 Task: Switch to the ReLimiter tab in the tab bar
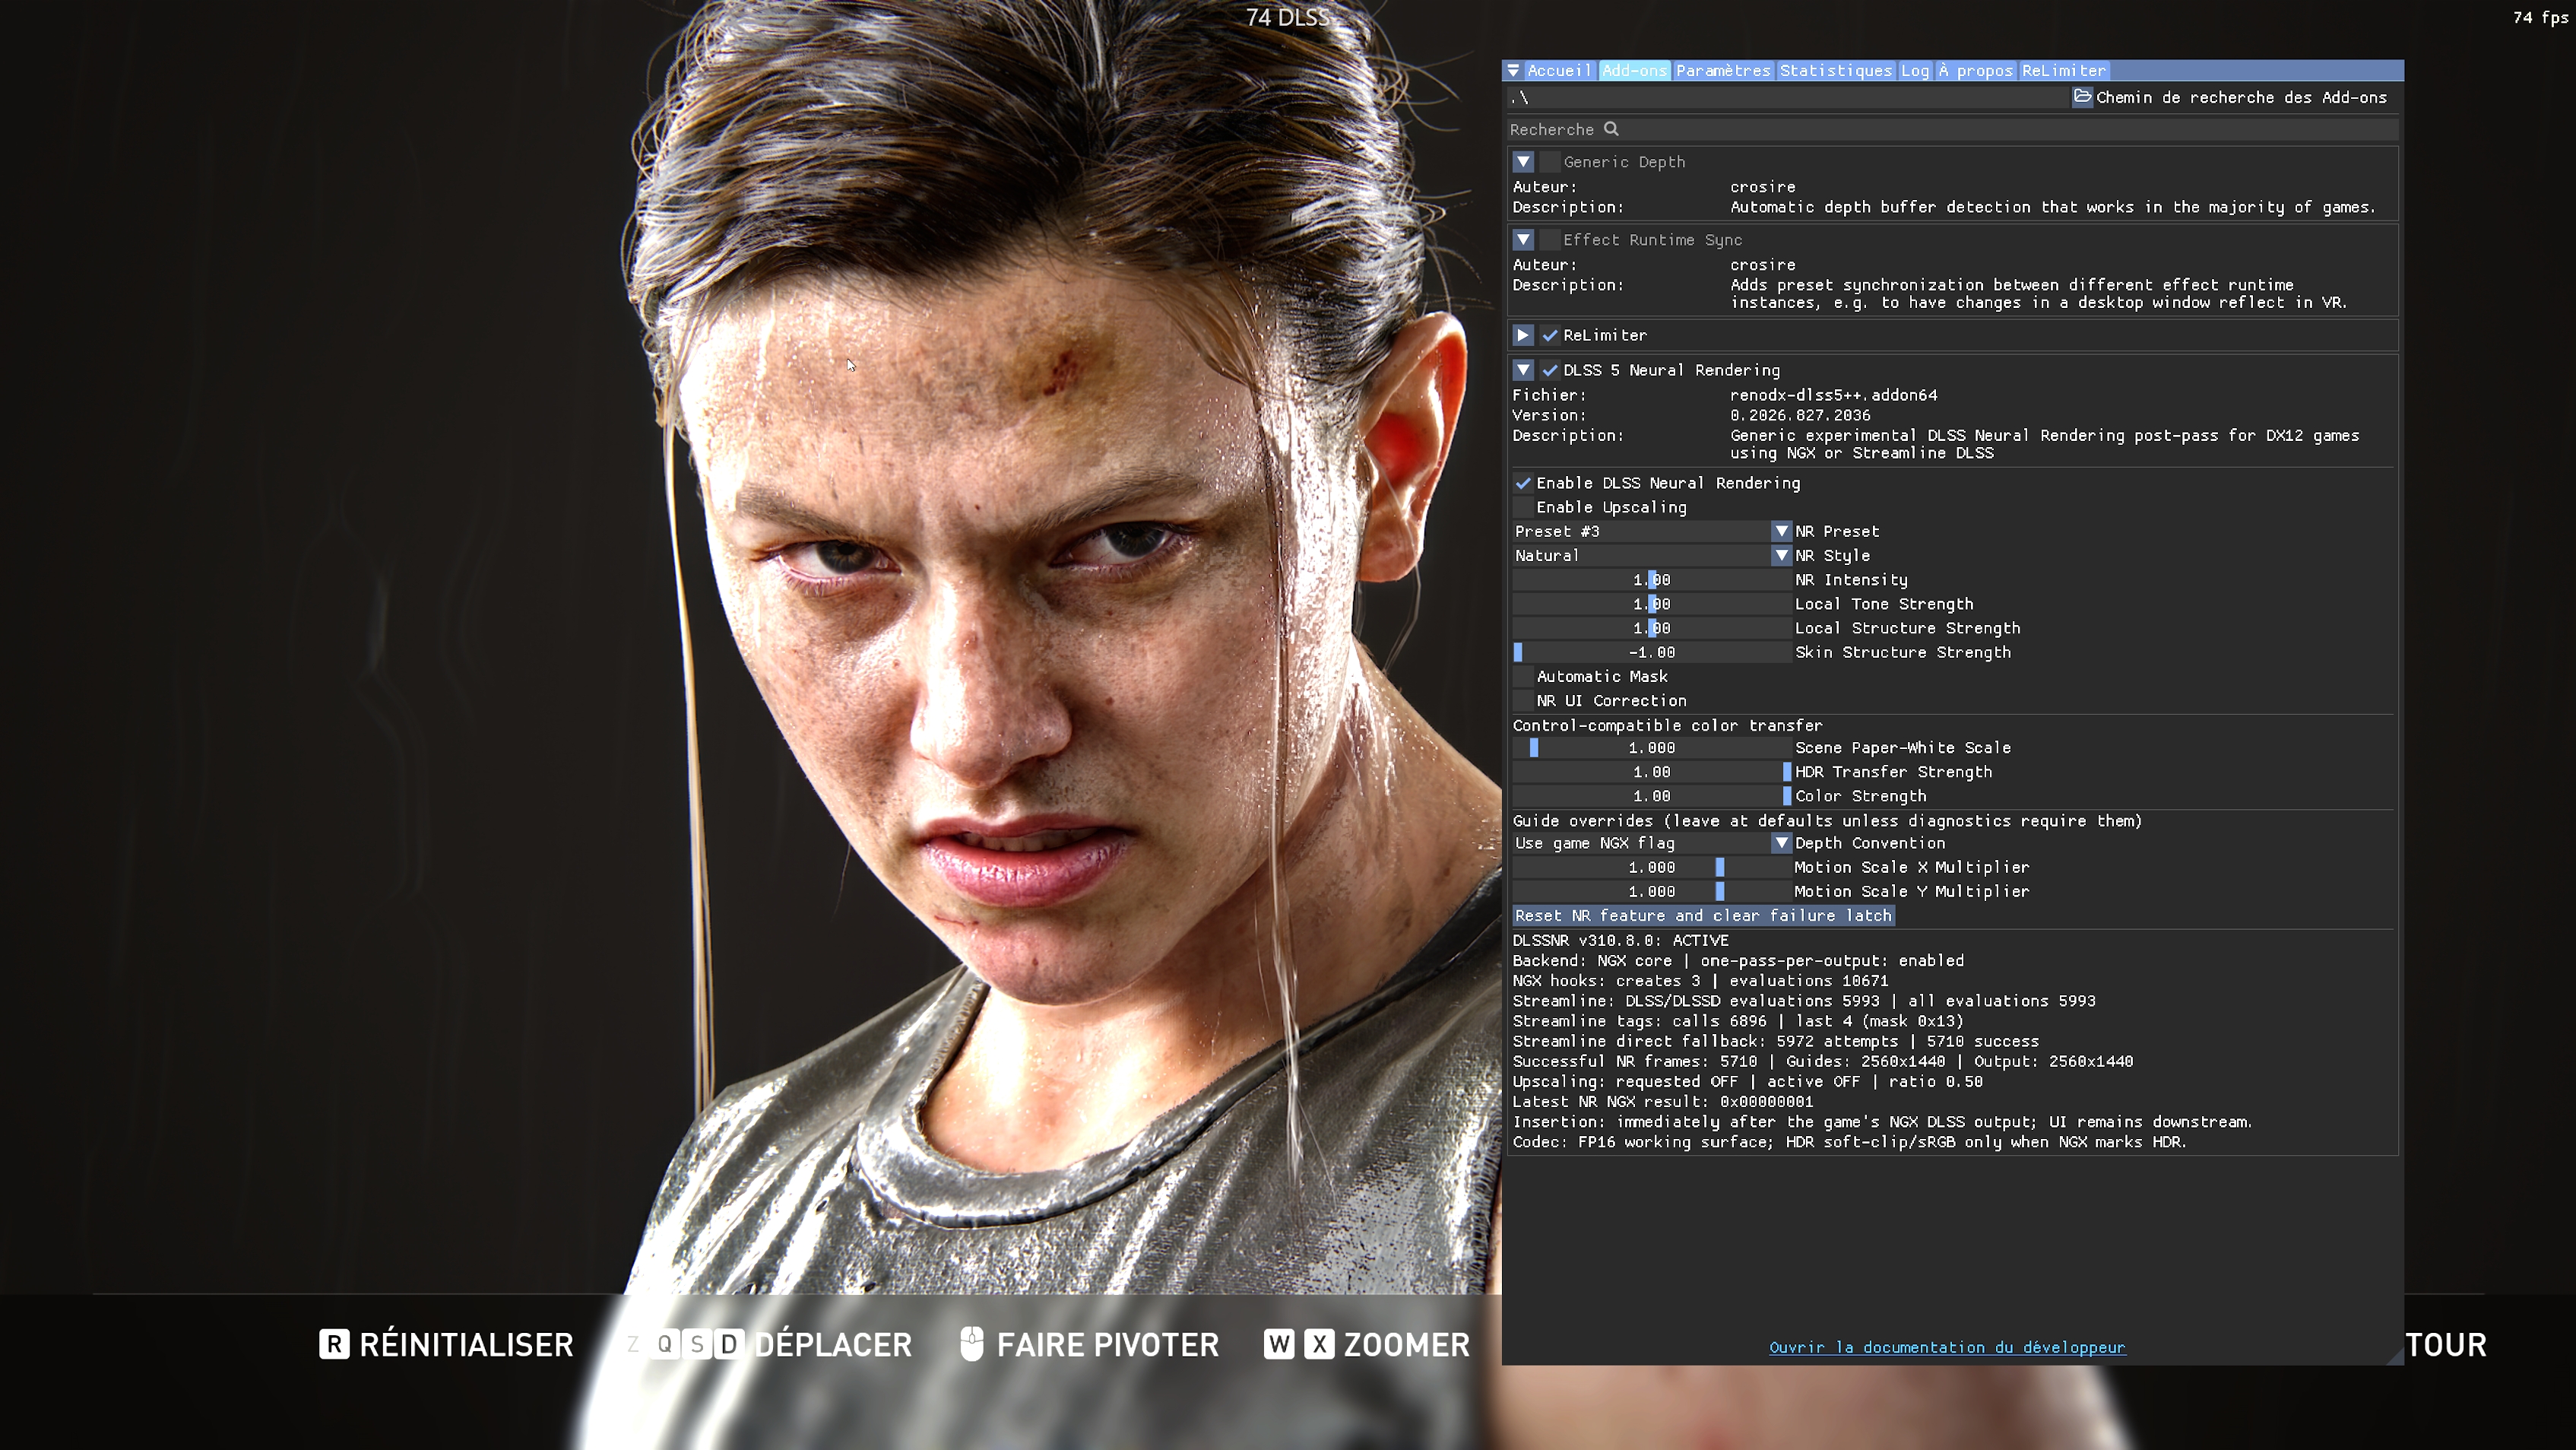2064,71
